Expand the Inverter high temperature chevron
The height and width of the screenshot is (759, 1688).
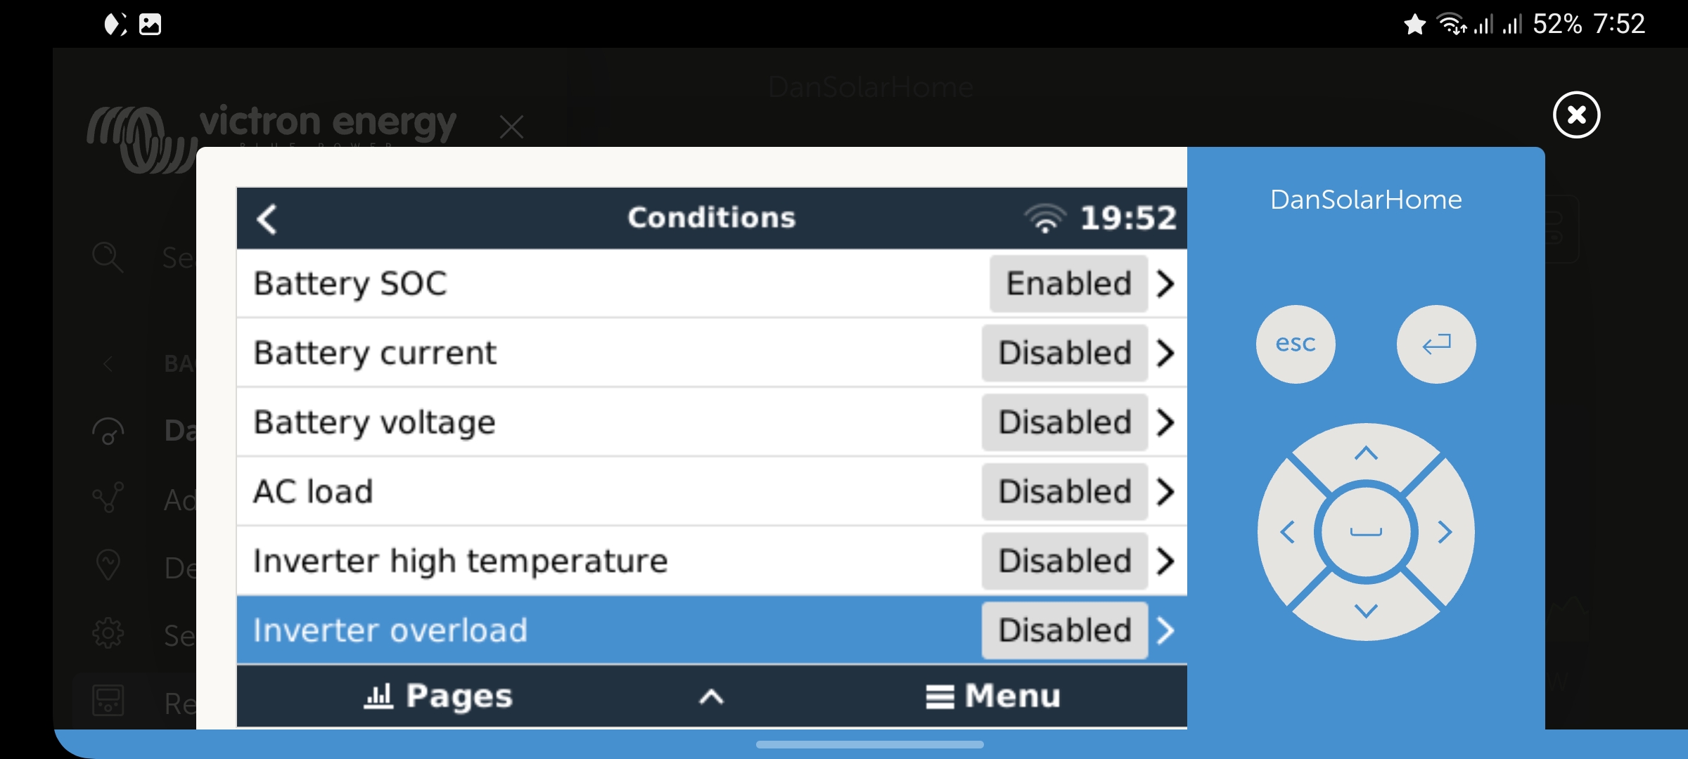coord(1165,561)
